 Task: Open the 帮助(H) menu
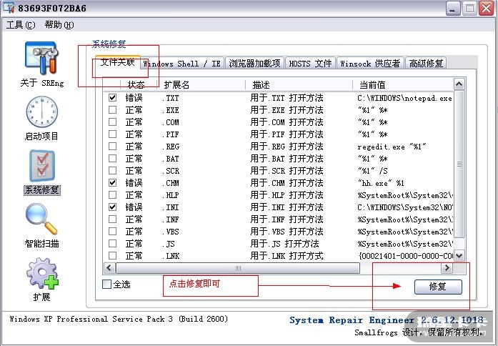coord(59,25)
